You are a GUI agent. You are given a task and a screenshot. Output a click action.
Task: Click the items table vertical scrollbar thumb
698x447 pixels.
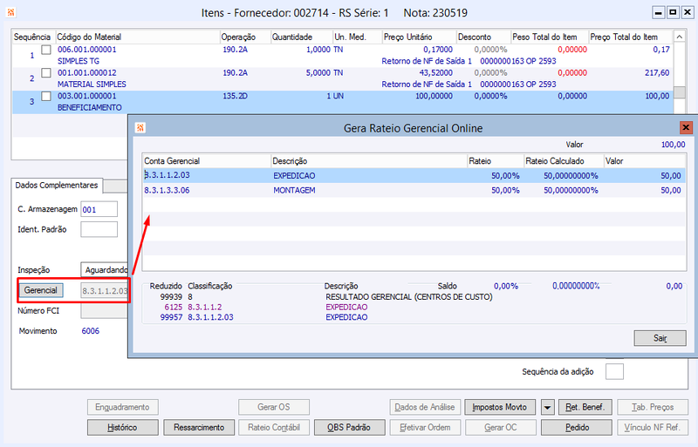tap(680, 92)
